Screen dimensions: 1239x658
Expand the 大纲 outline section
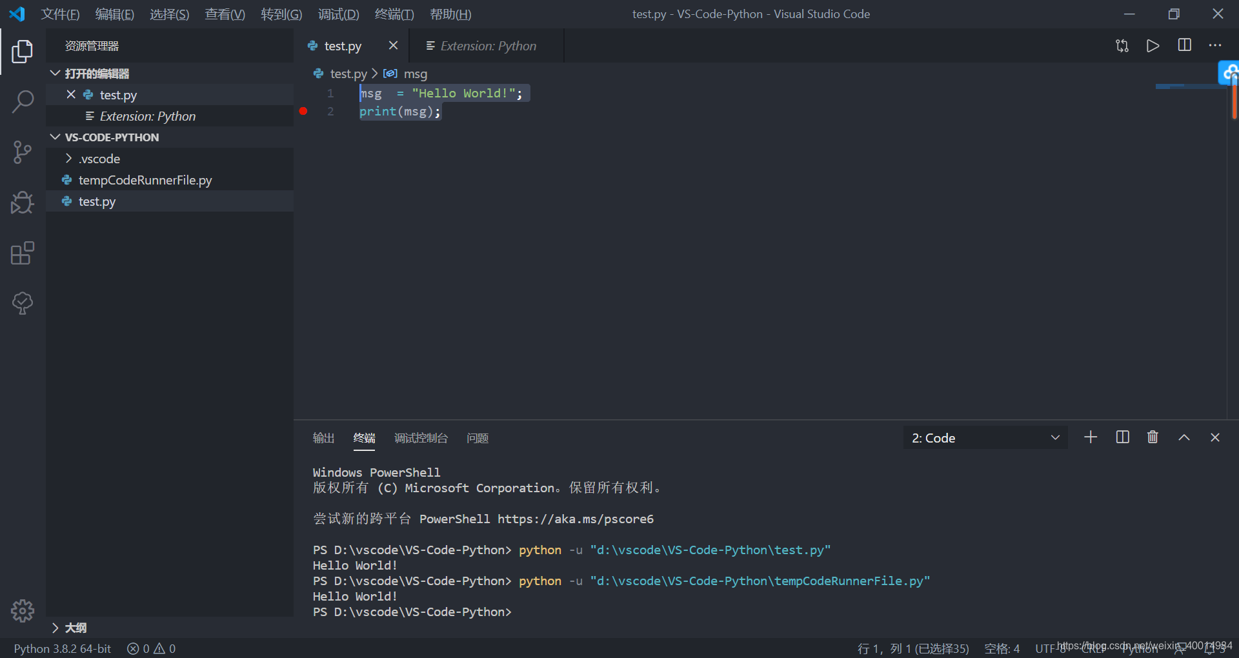point(55,628)
